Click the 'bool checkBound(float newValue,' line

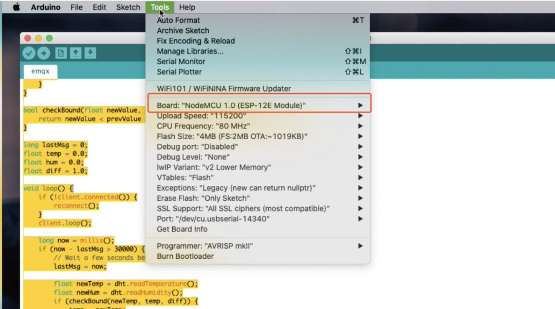82,110
